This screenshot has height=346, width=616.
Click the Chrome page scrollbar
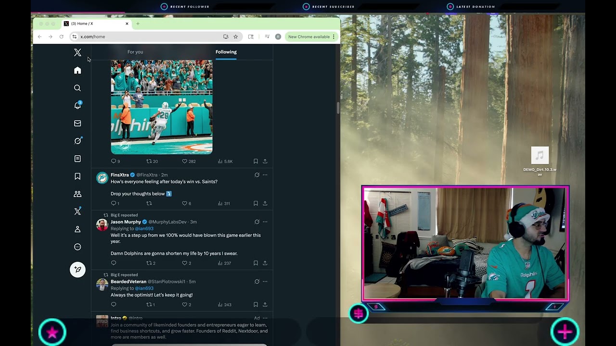338,108
